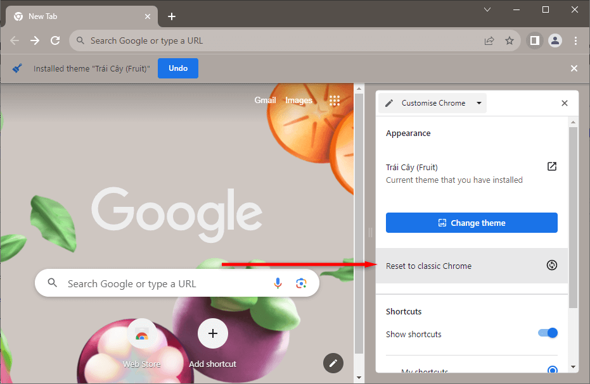The image size is (590, 384).
Task: Click the theme paintbrush icon in infobar
Action: (17, 68)
